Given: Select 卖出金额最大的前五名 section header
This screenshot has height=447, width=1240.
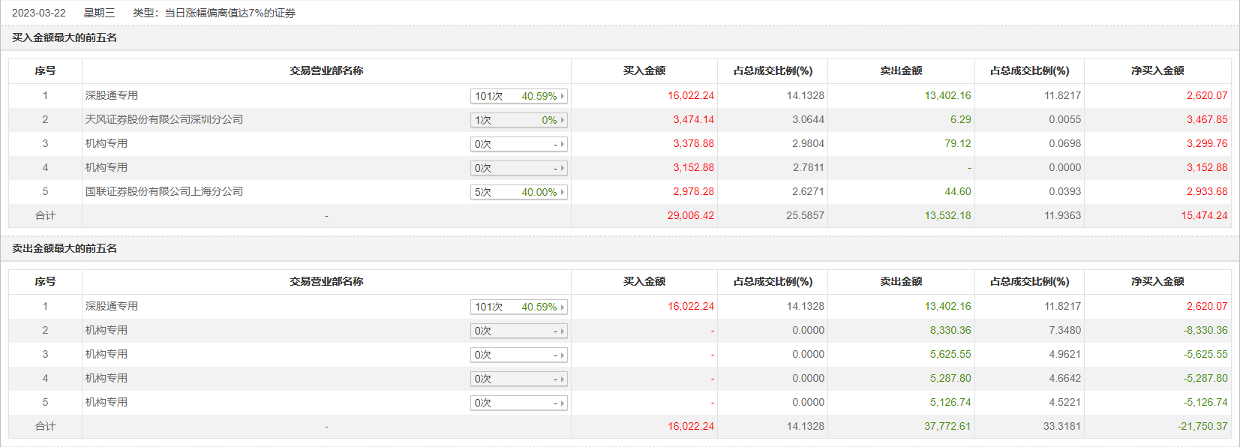Looking at the screenshot, I should click(x=65, y=248).
